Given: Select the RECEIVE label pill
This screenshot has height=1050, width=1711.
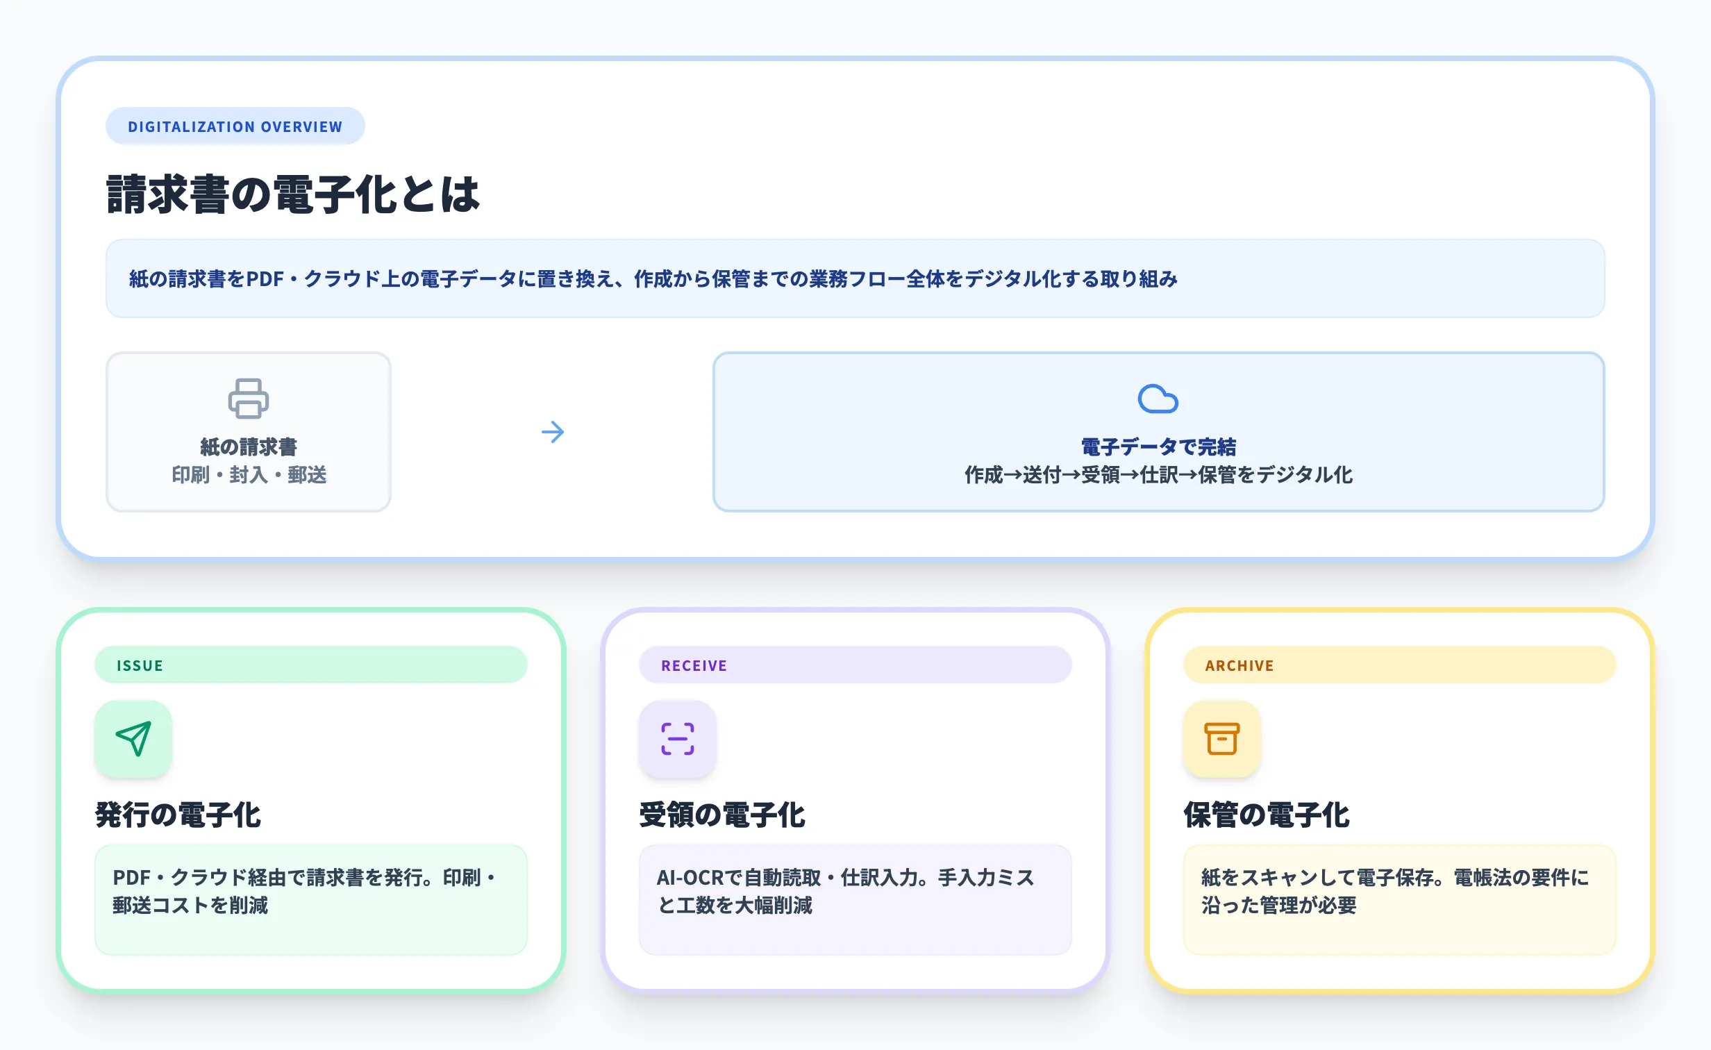Looking at the screenshot, I should click(x=856, y=665).
